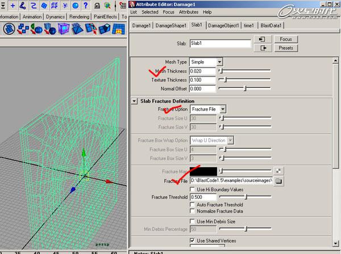The height and width of the screenshot is (254, 341).
Task: Collapse the Slab Fracture Definition section
Action: [134, 101]
